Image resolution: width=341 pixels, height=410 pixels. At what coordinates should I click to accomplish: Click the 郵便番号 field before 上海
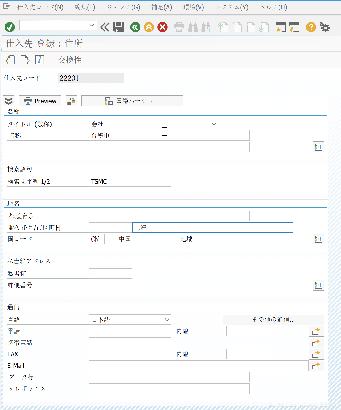point(111,227)
